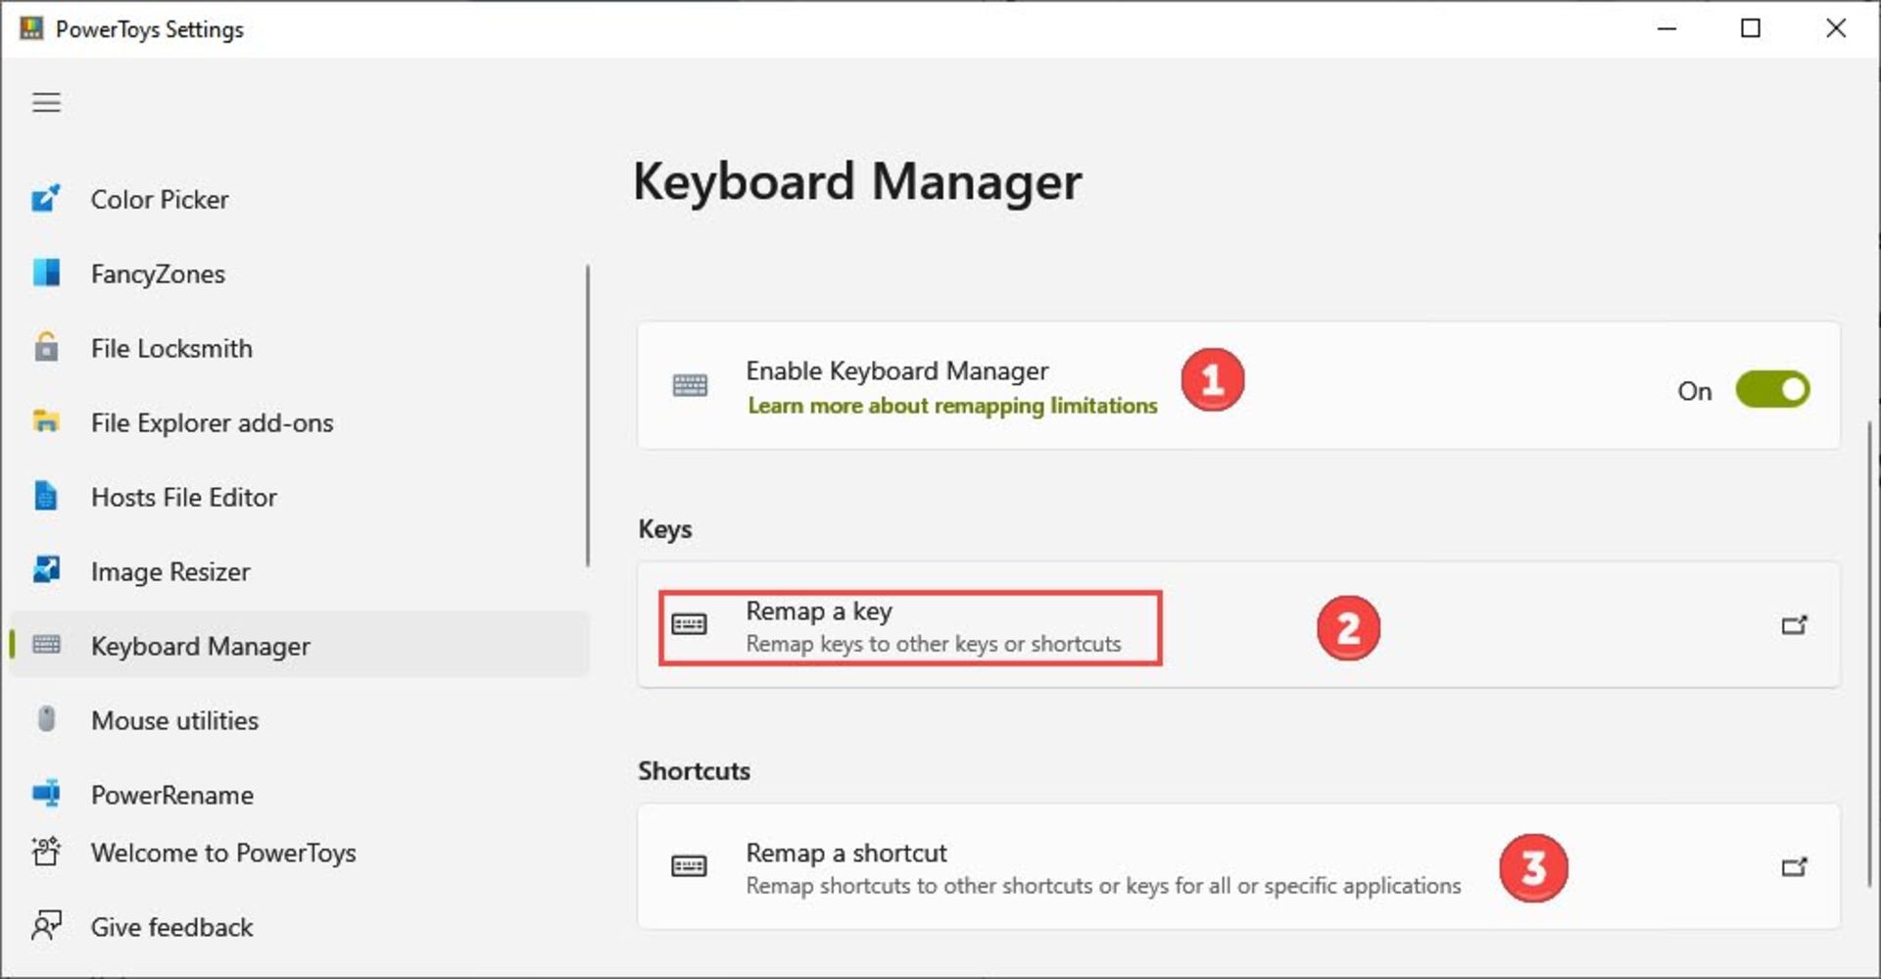Viewport: 1881px width, 979px height.
Task: Open Welcome to PowerToys page
Action: click(222, 853)
